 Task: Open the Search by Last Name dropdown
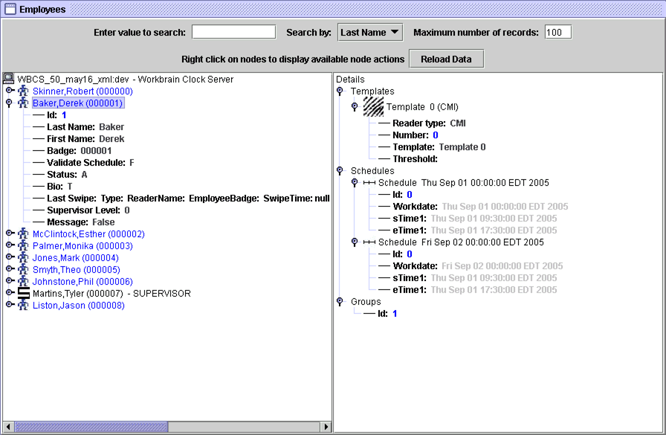[x=370, y=32]
